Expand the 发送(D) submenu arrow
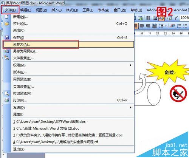This screenshot has height=158, width=189. click(130, 107)
